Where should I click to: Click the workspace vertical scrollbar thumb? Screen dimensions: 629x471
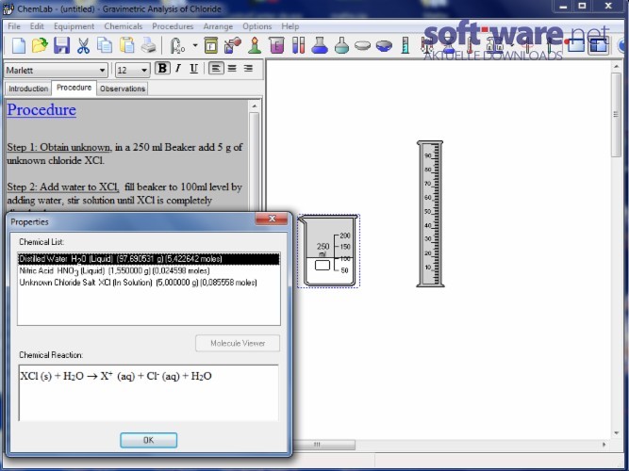616,115
